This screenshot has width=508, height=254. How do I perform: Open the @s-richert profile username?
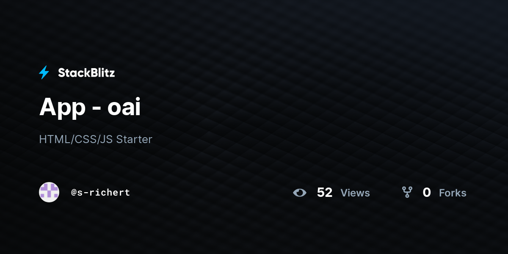(101, 193)
